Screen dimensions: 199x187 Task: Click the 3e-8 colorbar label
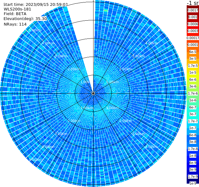(x=193, y=142)
